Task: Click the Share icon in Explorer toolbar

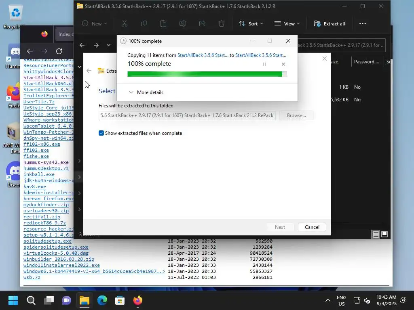Action: point(202,24)
